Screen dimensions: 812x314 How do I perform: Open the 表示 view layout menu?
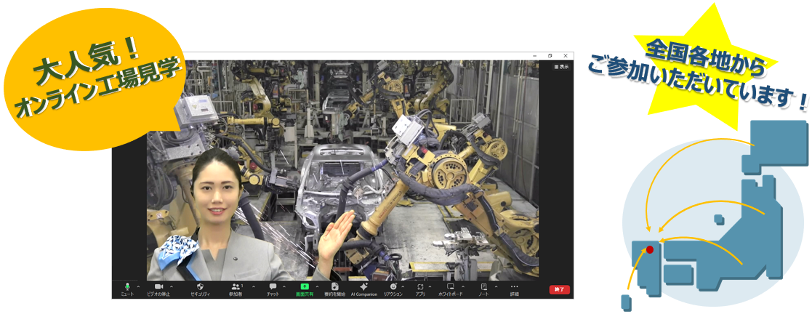coord(562,66)
